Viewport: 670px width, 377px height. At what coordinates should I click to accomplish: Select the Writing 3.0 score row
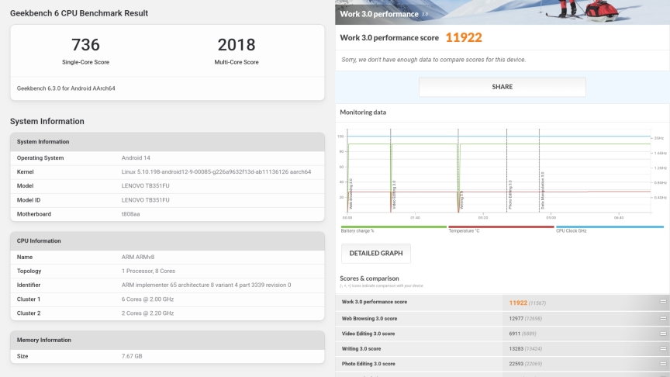coord(419,348)
